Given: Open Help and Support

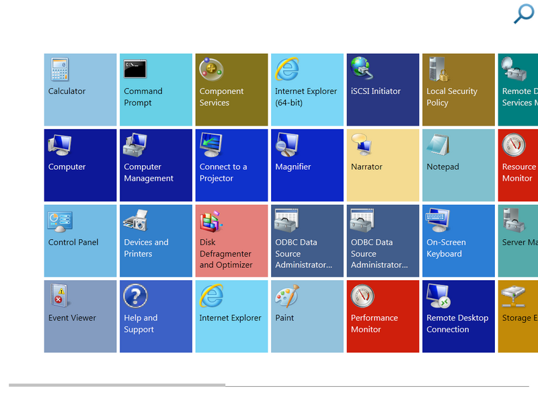Looking at the screenshot, I should [x=156, y=316].
